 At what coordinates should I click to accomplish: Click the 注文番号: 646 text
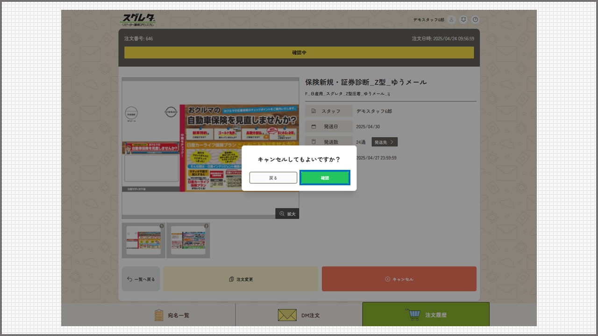click(x=138, y=39)
